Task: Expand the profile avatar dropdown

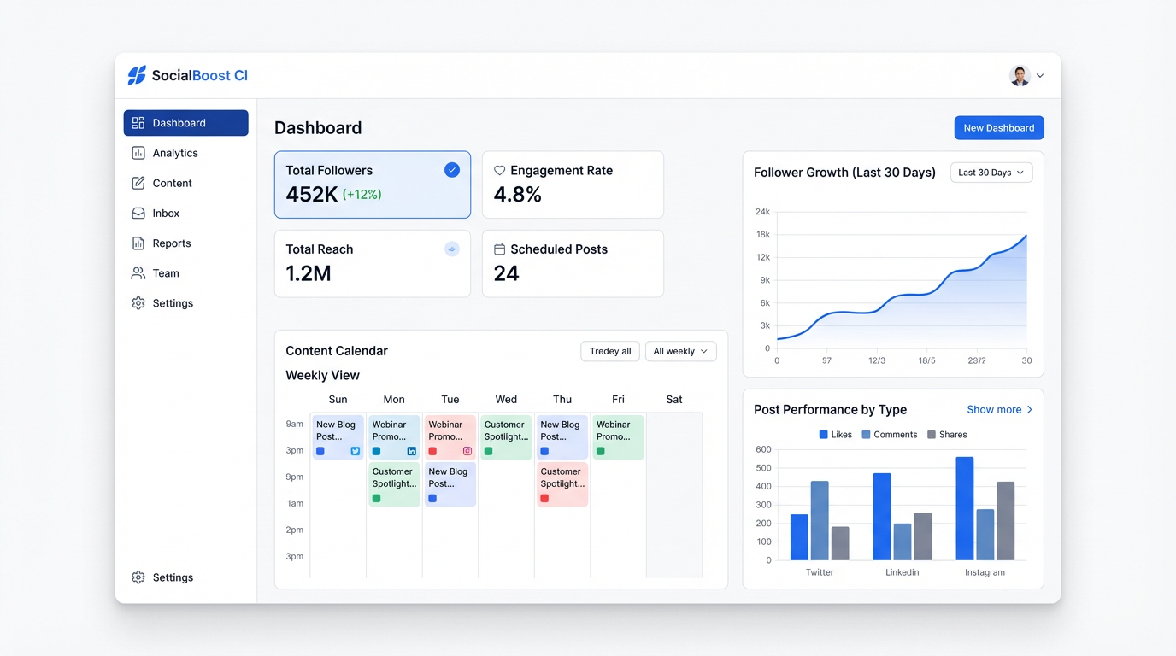Action: tap(1026, 75)
